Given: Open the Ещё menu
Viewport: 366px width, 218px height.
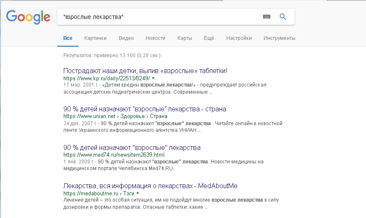Looking at the screenshot, I should (x=209, y=38).
